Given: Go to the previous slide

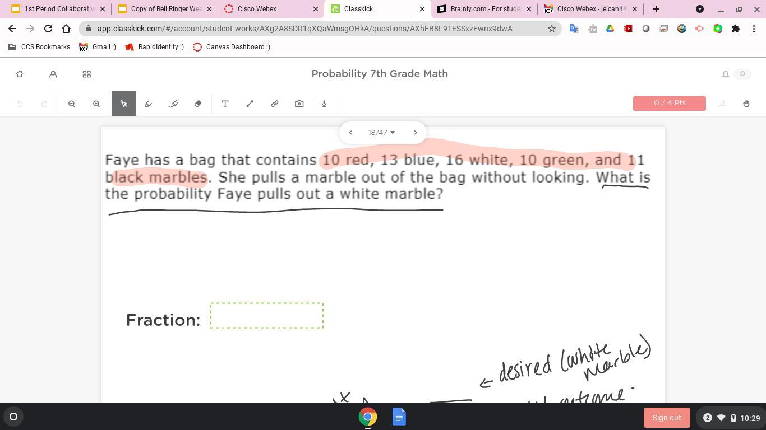Looking at the screenshot, I should [350, 133].
